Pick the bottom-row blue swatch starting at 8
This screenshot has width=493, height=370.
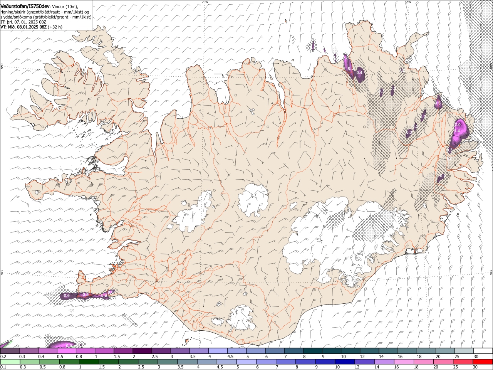[305, 362]
